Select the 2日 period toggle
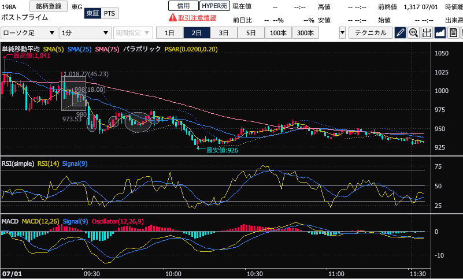463x279 pixels. tap(197, 32)
